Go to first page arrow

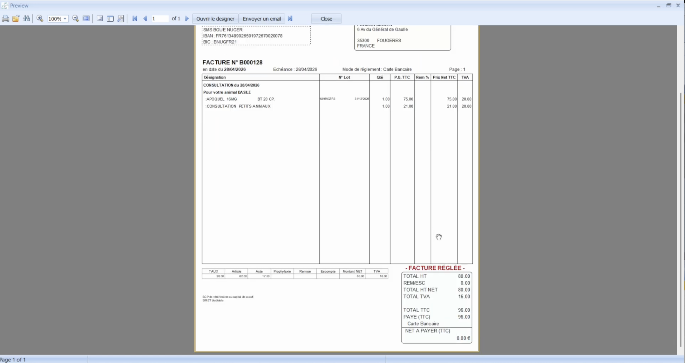(135, 19)
